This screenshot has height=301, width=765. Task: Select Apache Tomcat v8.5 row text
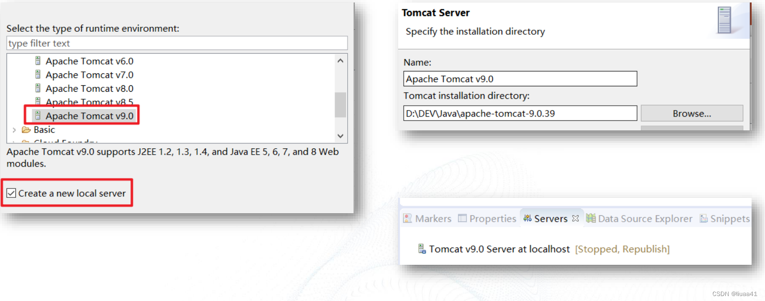pos(90,102)
